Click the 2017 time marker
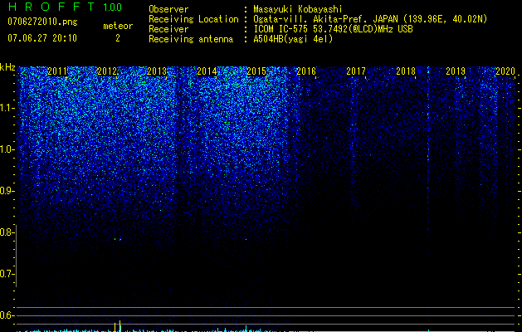 pos(356,71)
